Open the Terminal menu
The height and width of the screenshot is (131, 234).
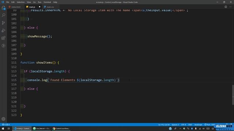point(47,2)
